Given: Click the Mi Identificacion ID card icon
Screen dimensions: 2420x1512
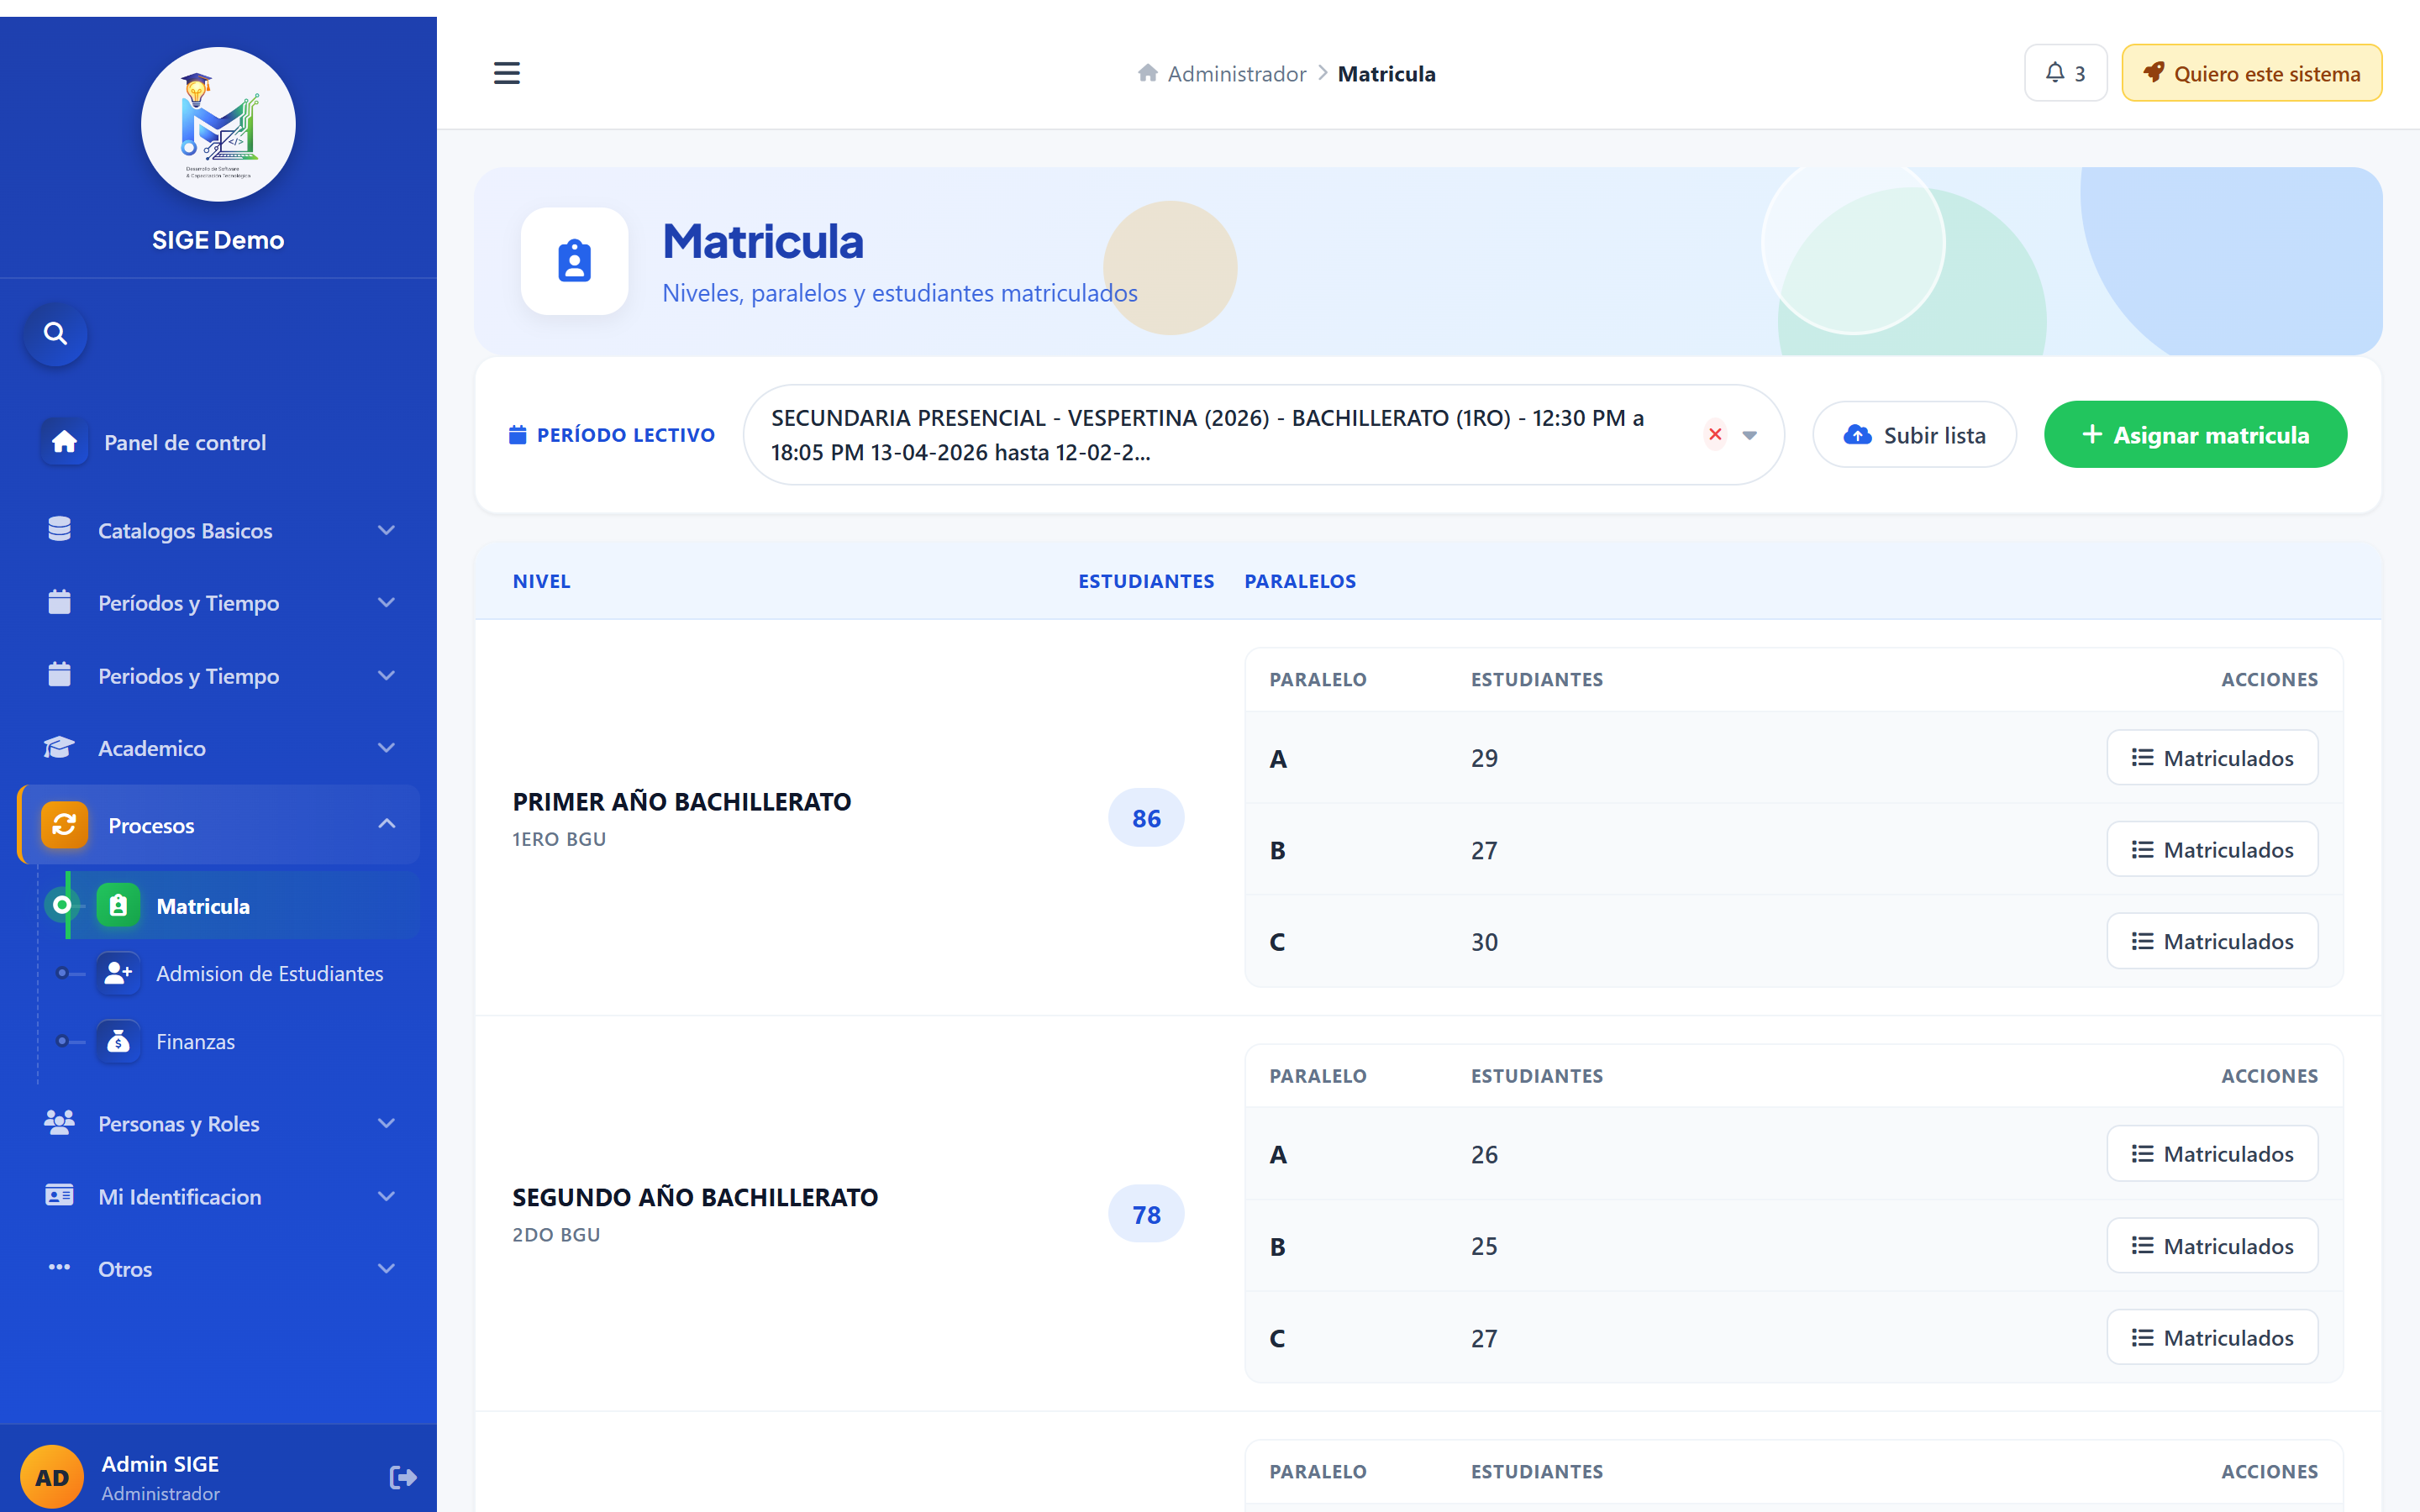Looking at the screenshot, I should (59, 1196).
